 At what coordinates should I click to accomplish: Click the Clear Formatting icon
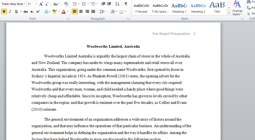tap(66, 4)
